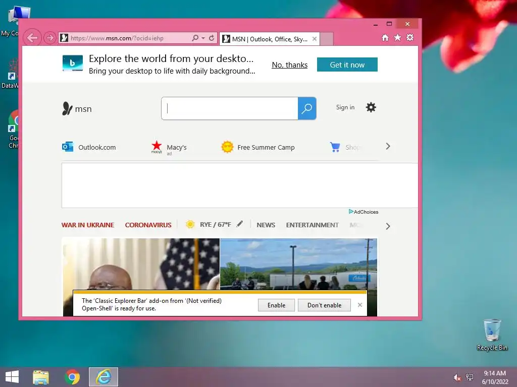
Task: Click the Get it now button
Action: [347, 64]
